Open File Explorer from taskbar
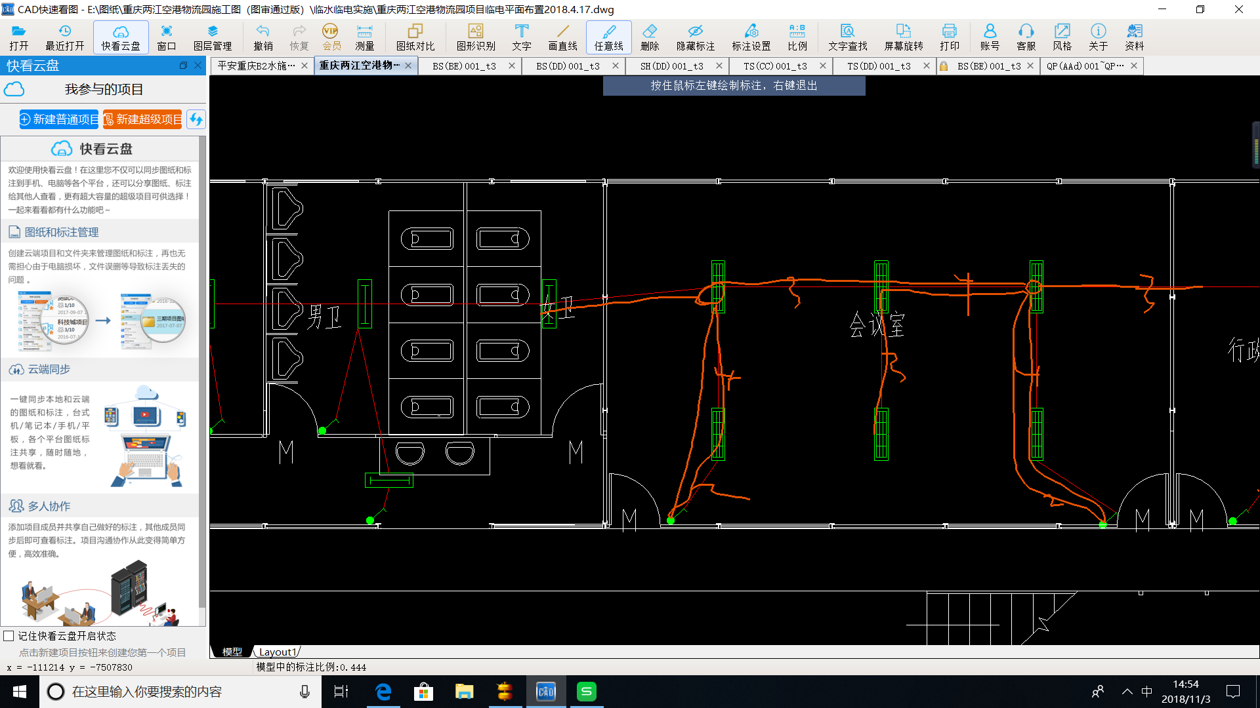Viewport: 1260px width, 708px height. click(x=464, y=692)
